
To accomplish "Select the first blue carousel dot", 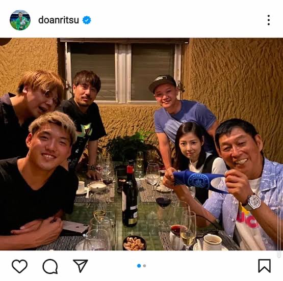I will coord(139,266).
